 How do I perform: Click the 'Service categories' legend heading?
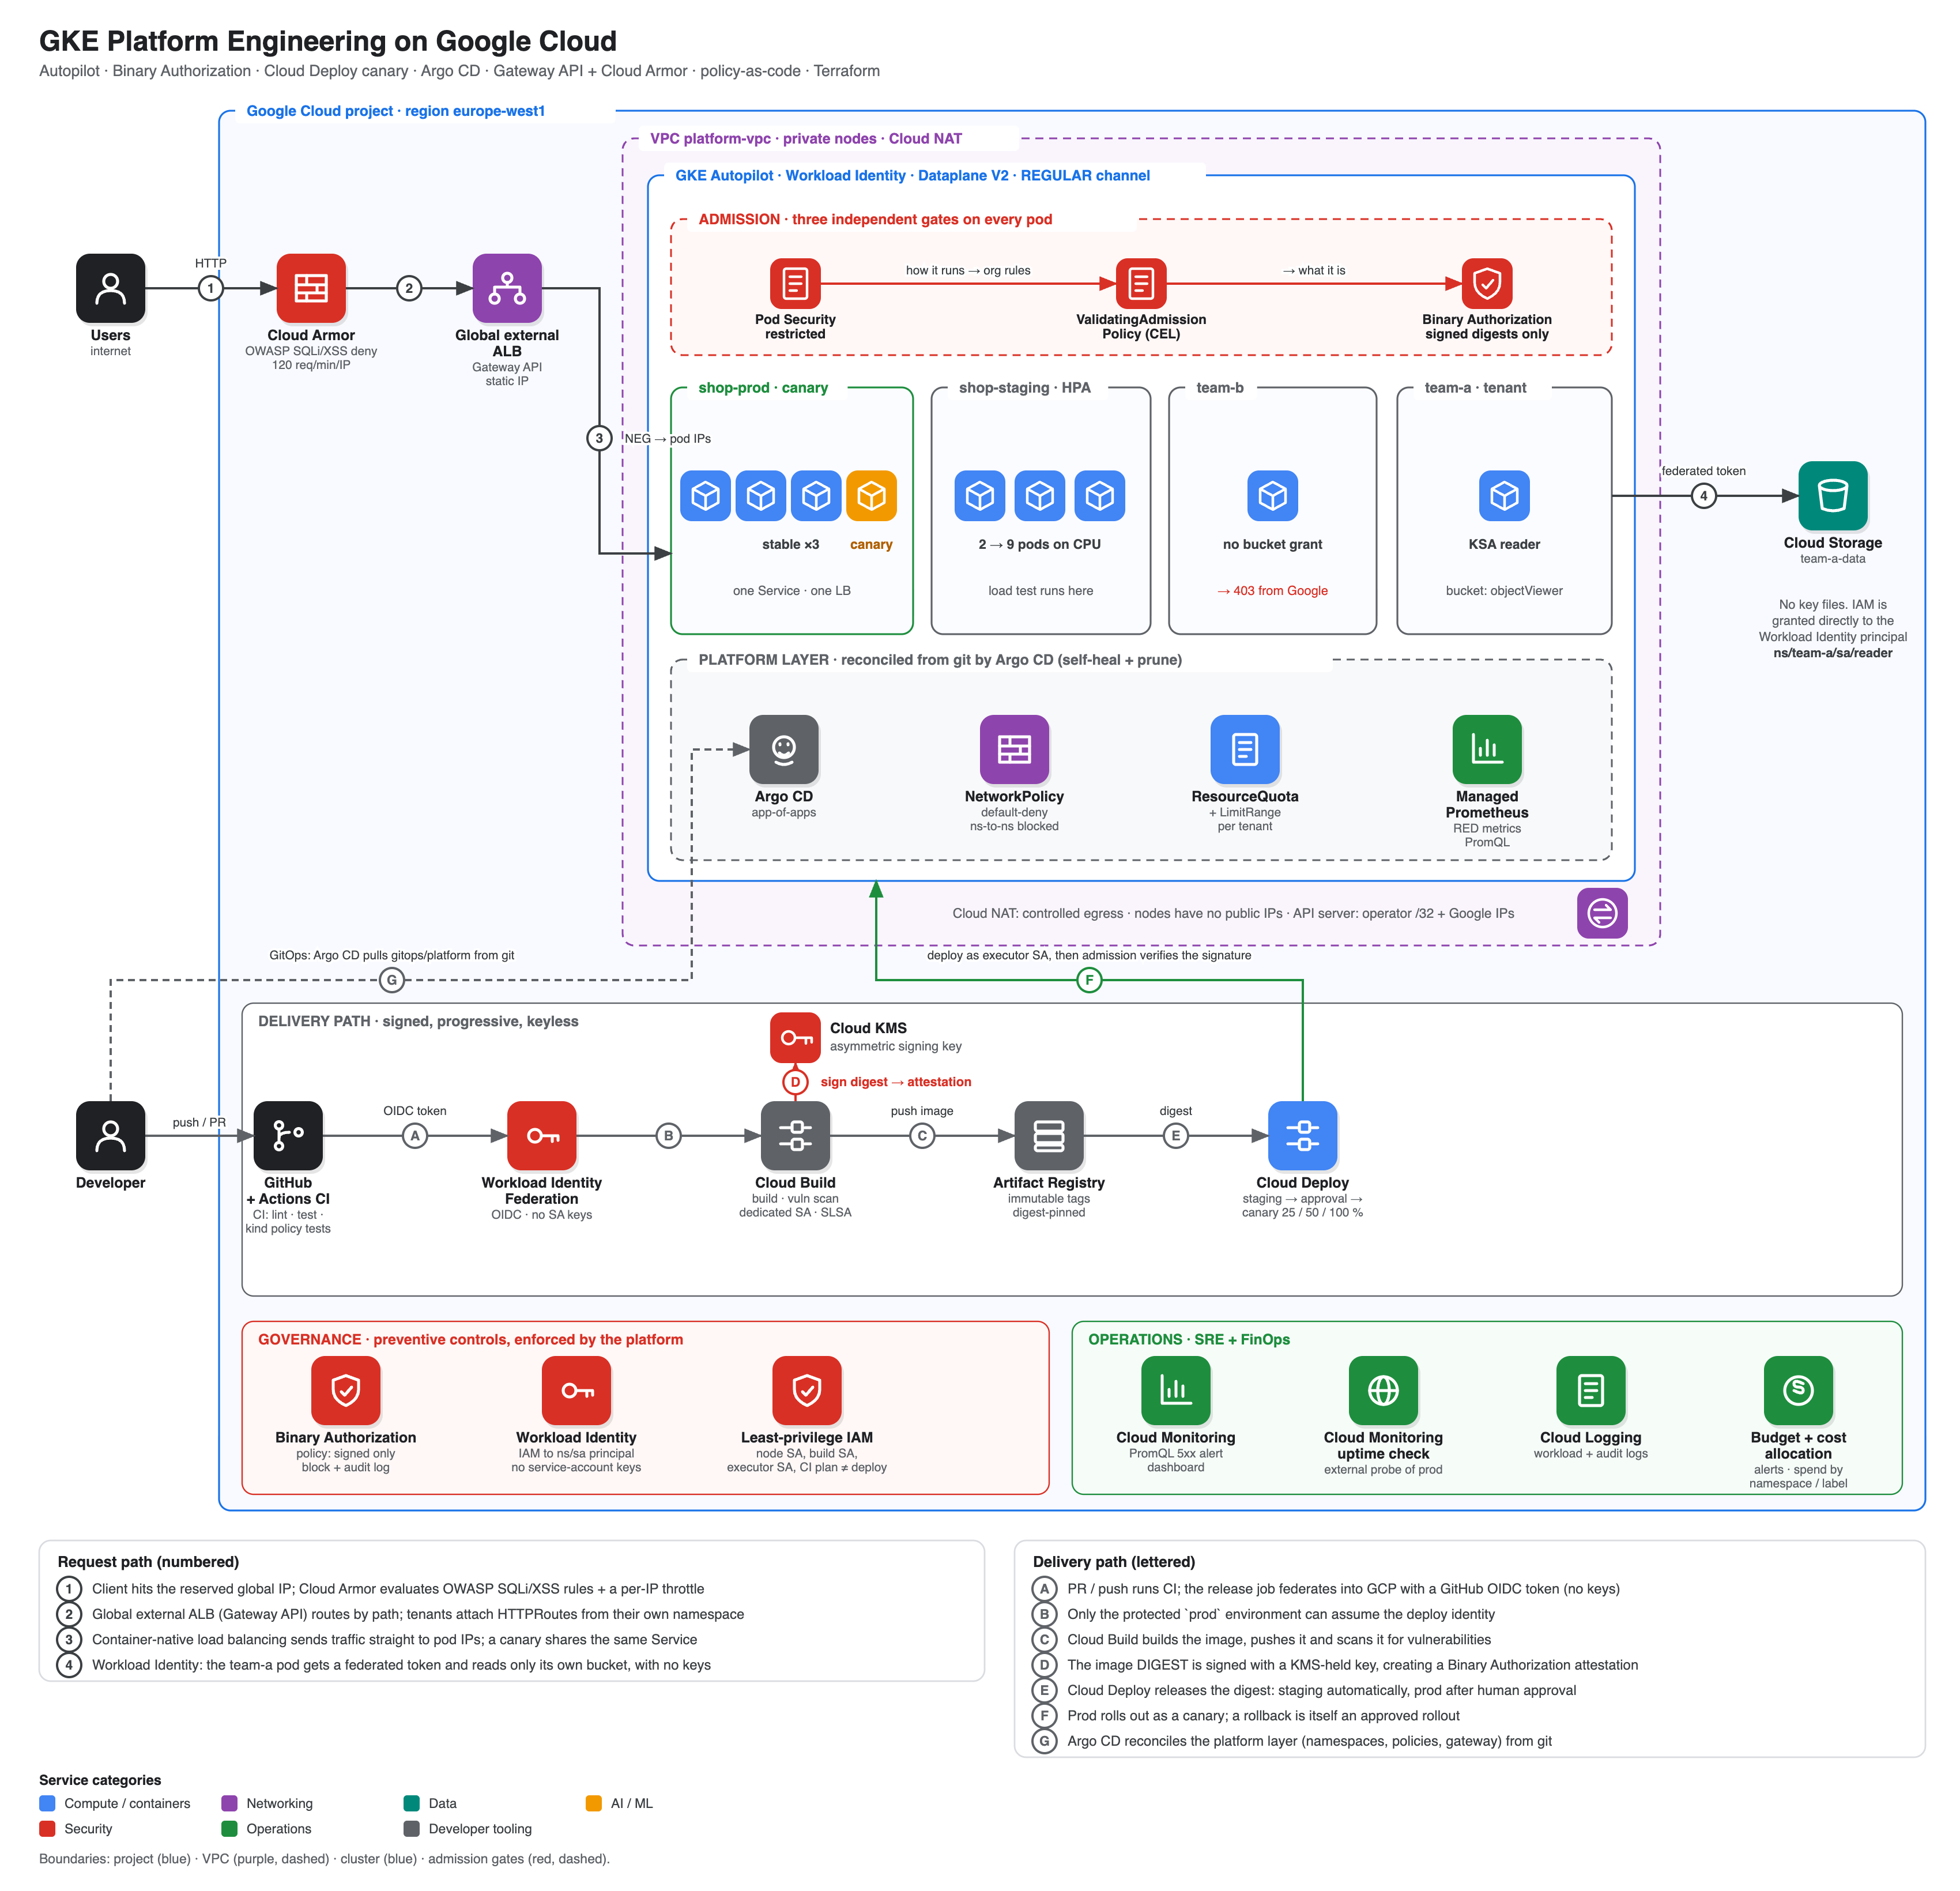tap(100, 1780)
